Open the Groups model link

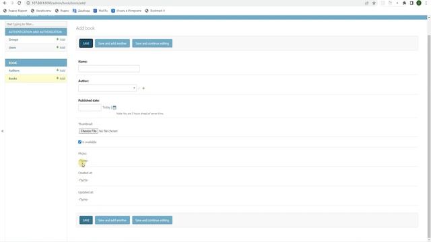[13, 40]
